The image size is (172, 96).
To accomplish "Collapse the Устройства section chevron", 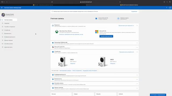I will pyautogui.click(x=137, y=52).
